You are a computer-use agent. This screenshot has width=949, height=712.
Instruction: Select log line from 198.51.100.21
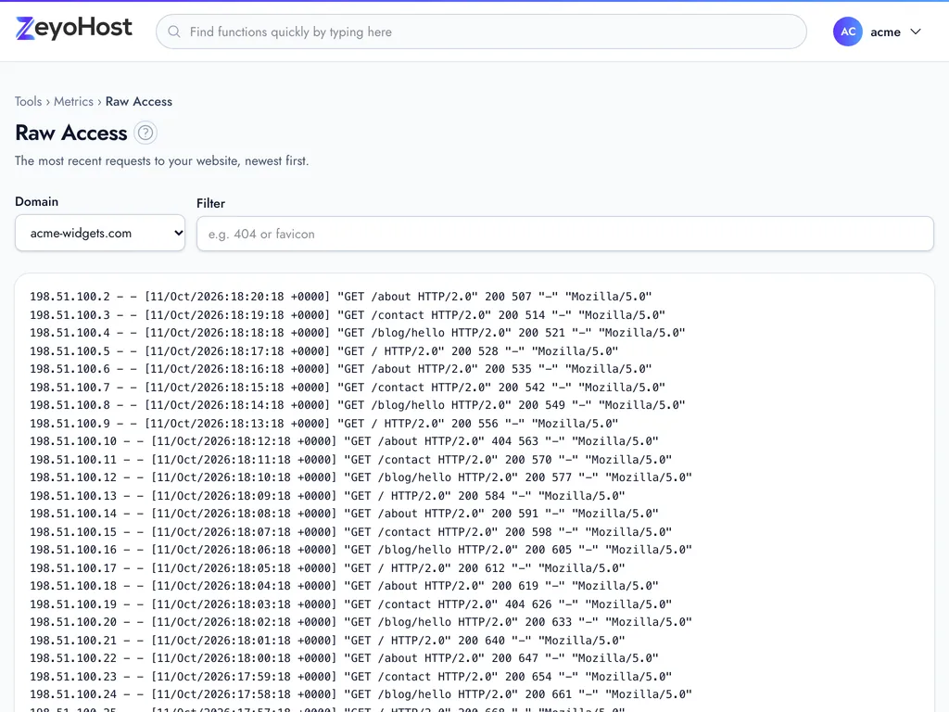pyautogui.click(x=327, y=640)
